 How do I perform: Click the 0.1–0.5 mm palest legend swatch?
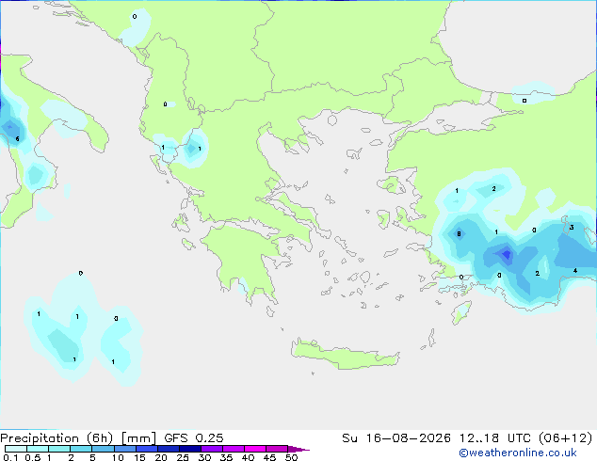16,449
